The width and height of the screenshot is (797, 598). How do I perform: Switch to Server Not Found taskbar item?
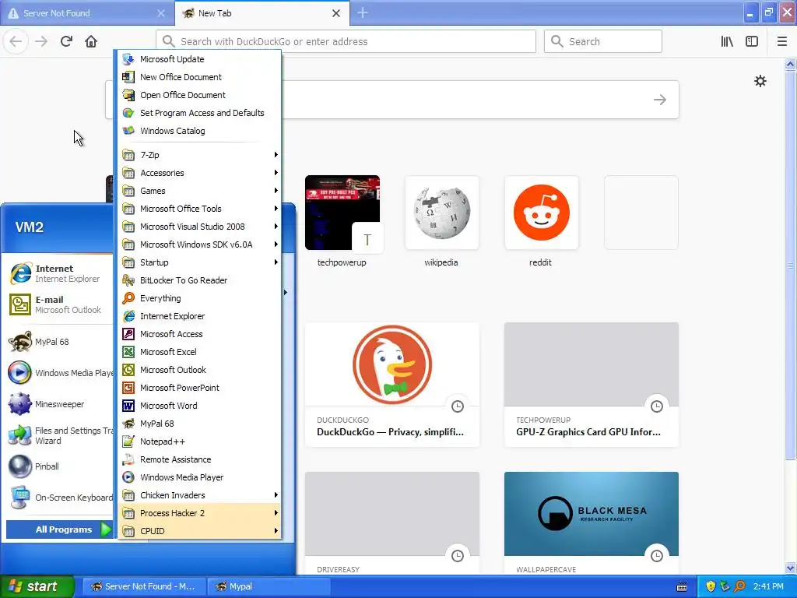click(x=144, y=586)
